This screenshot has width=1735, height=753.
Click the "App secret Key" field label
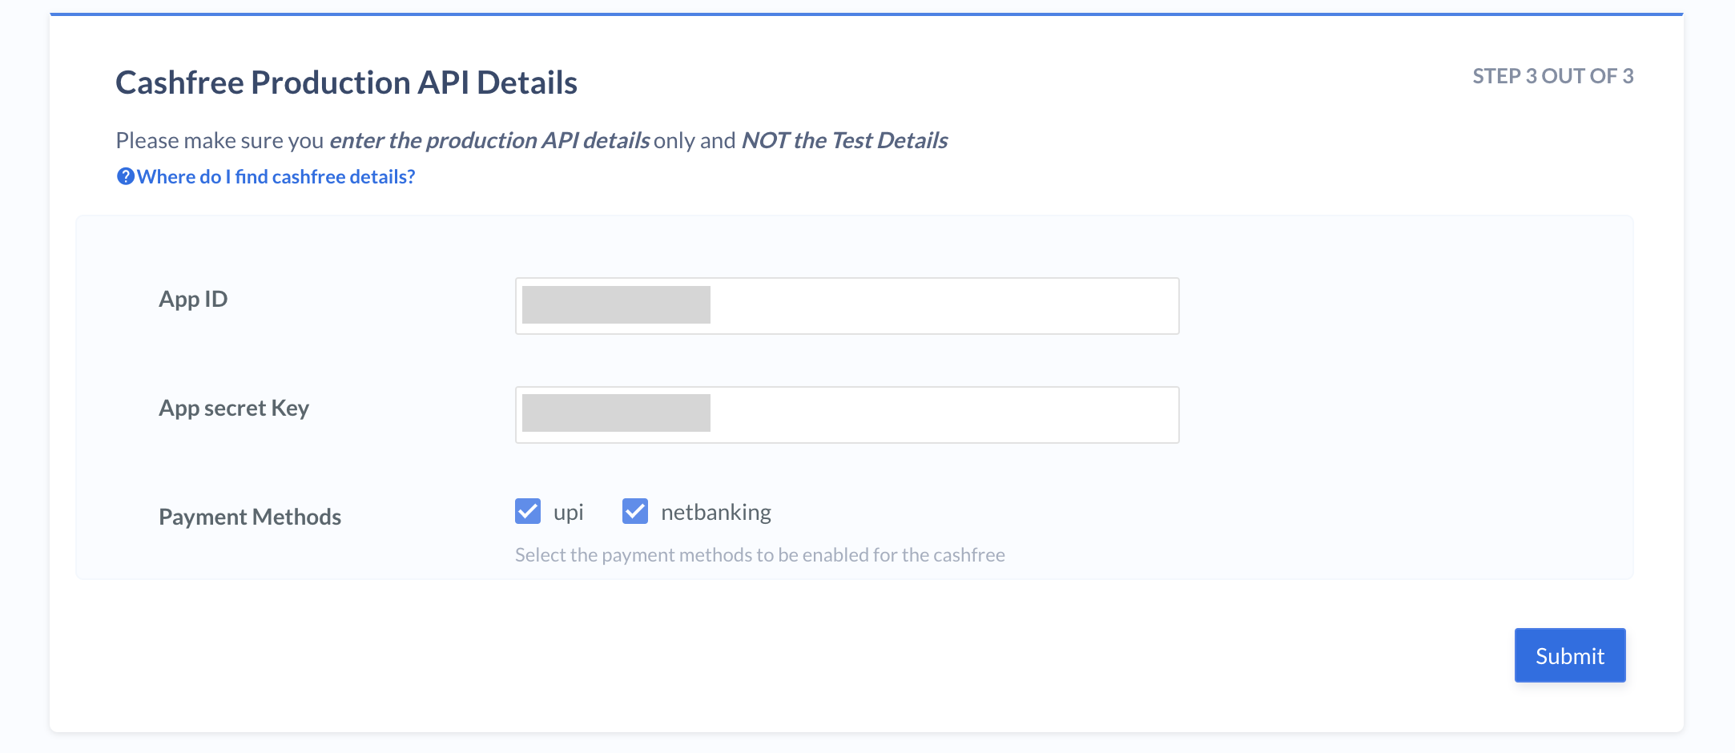click(x=234, y=409)
